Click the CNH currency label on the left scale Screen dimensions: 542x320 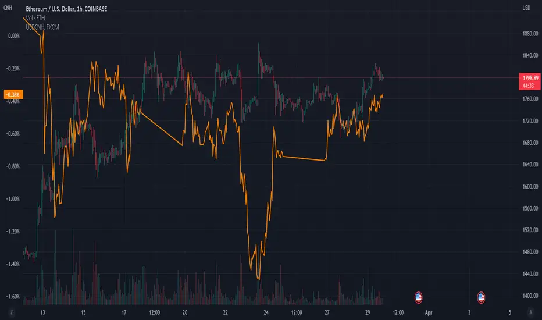tap(8, 8)
